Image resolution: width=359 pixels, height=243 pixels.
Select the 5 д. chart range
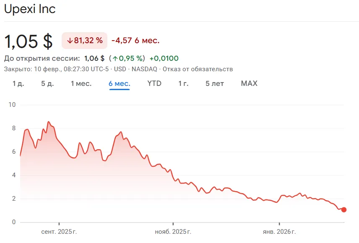pos(47,83)
